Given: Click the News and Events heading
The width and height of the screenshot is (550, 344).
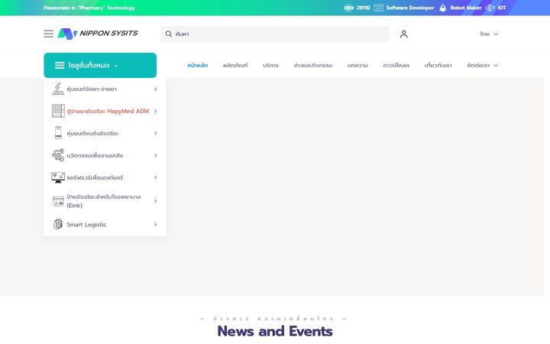Looking at the screenshot, I should click(275, 331).
